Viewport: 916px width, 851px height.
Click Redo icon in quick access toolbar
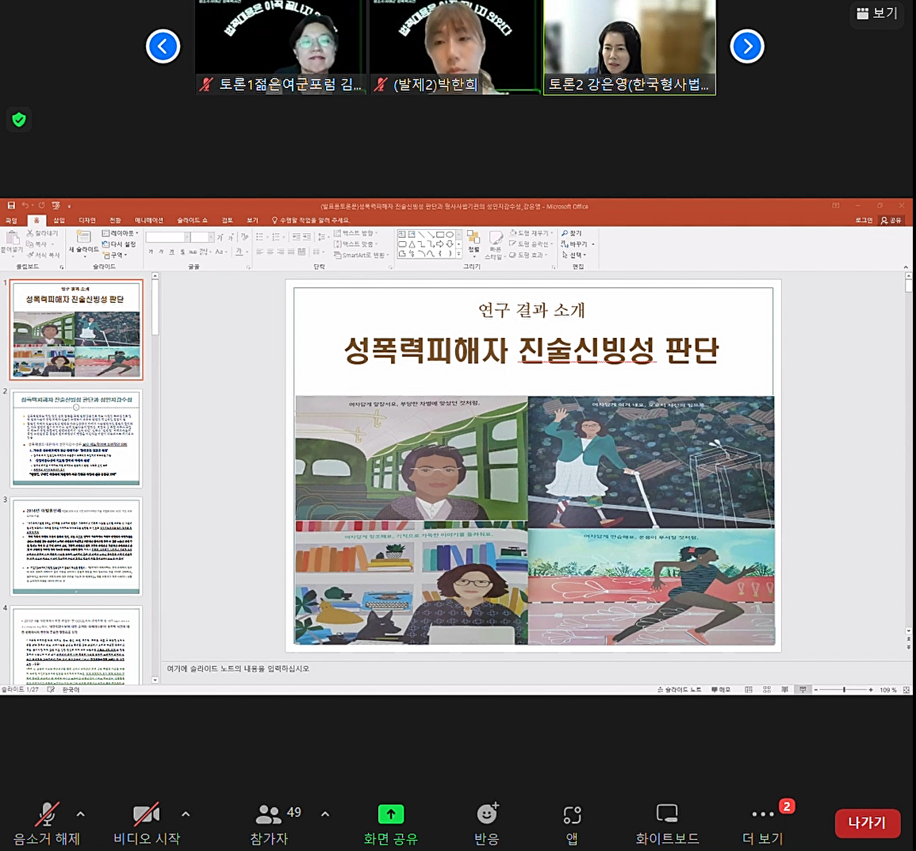coord(41,205)
